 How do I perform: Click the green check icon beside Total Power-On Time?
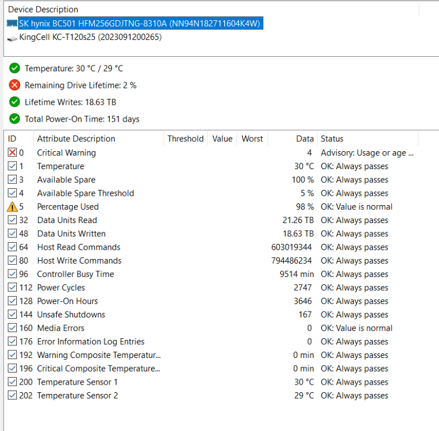(x=14, y=119)
